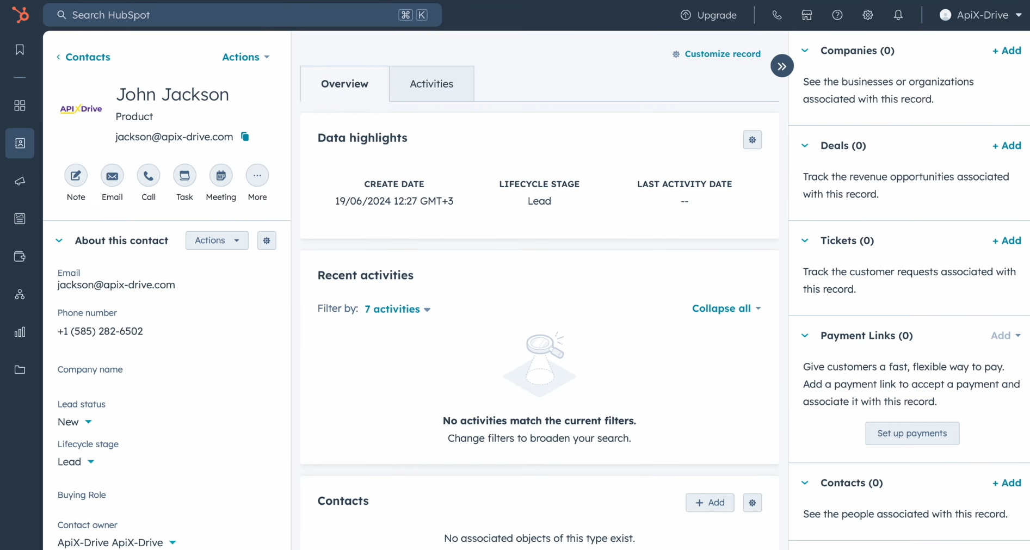Open the Marketplace store icon in top bar
This screenshot has height=550, width=1030.
tap(806, 15)
